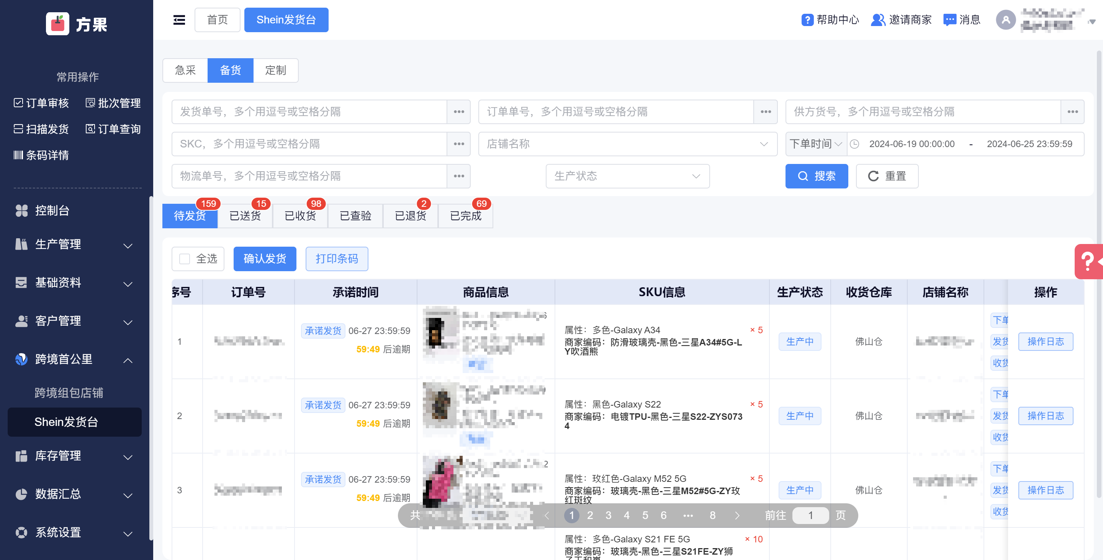This screenshot has width=1103, height=560.
Task: Collapse the sidebar with the hamburger icon
Action: tap(179, 20)
